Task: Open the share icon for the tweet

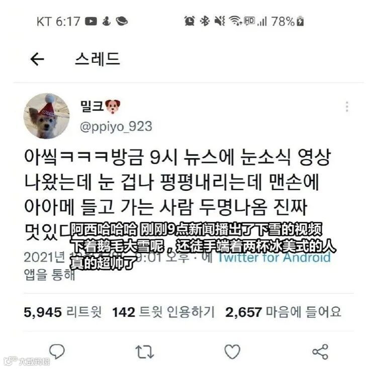Action: (320, 352)
